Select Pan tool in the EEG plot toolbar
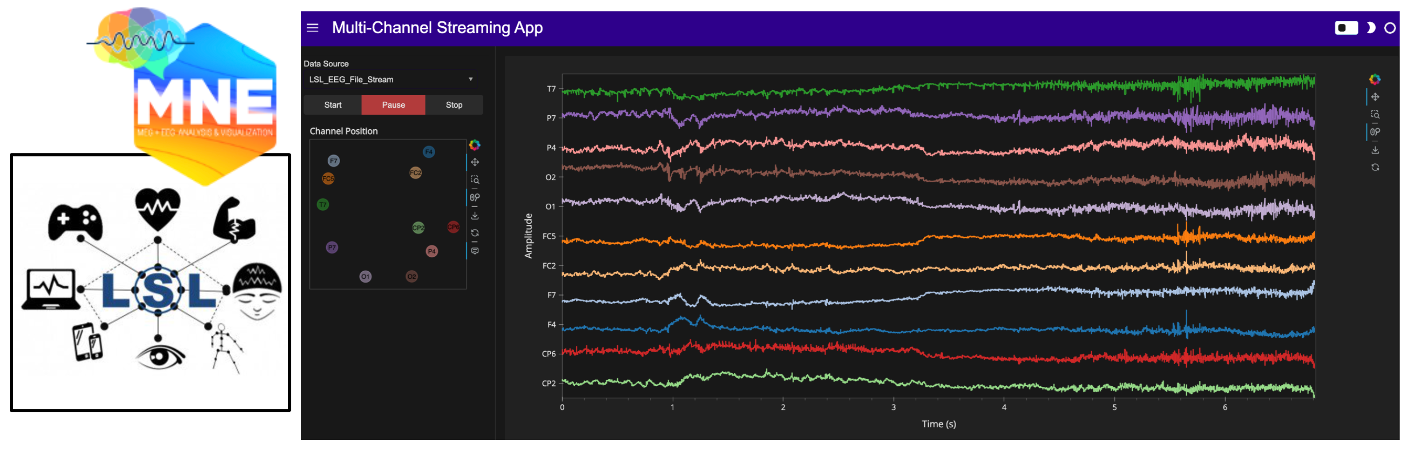The width and height of the screenshot is (1407, 455). pos(1375,97)
